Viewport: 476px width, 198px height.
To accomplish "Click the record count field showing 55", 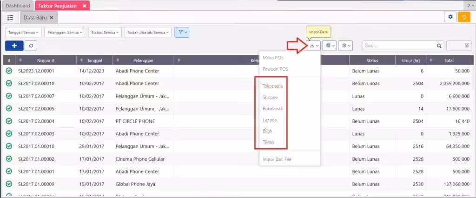I will pos(459,46).
